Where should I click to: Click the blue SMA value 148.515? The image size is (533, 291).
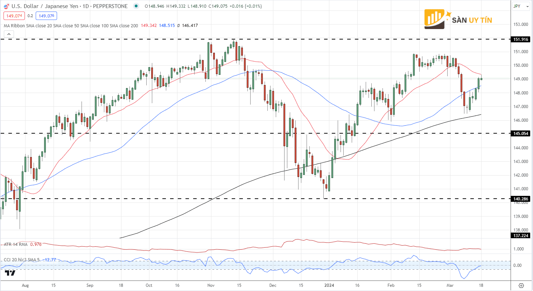click(x=167, y=26)
